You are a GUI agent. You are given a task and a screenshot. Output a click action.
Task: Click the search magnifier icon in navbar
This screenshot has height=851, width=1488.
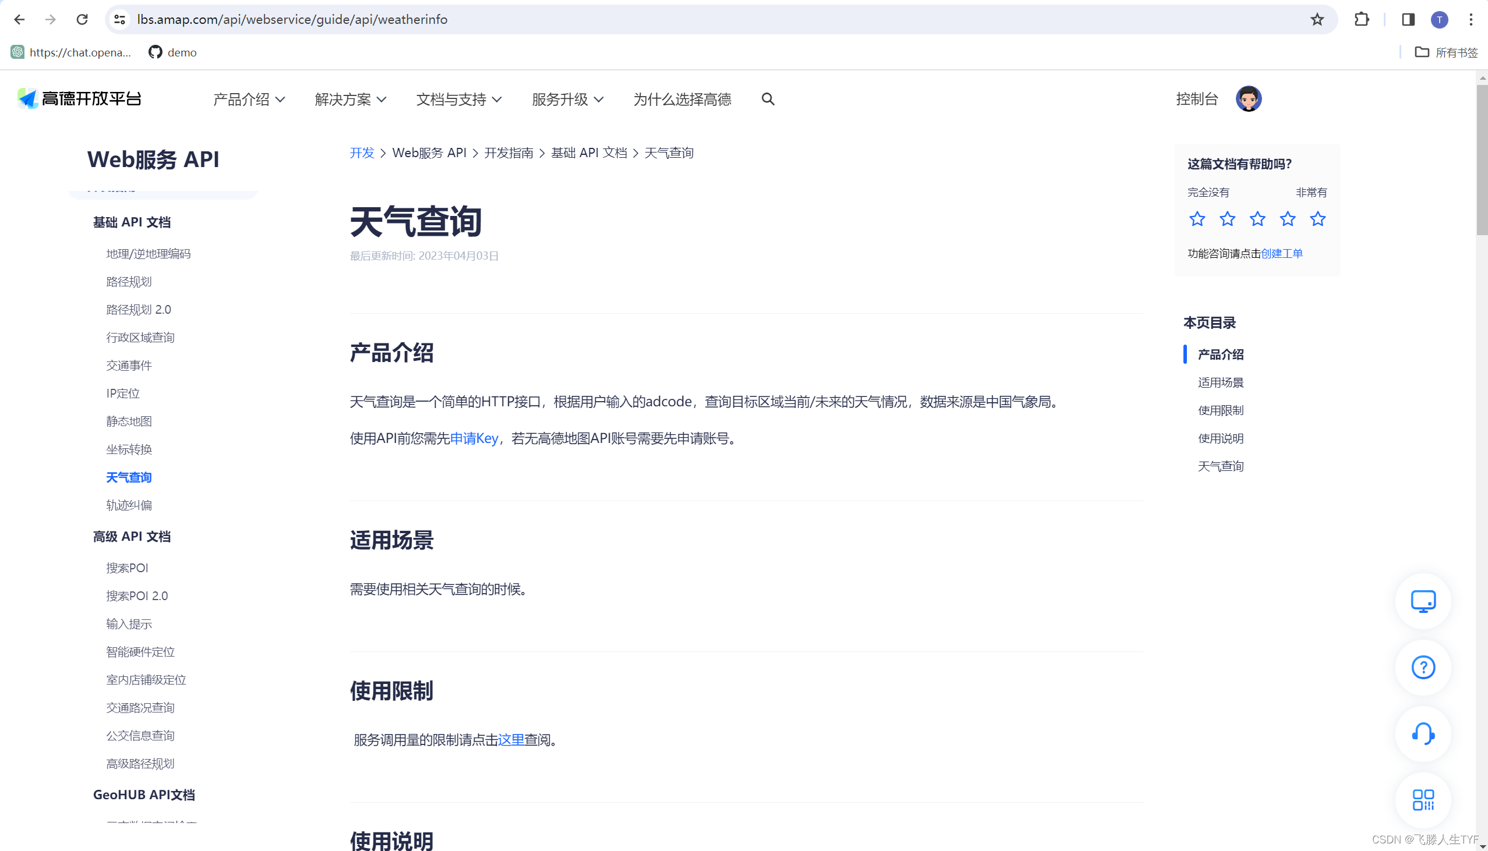(x=768, y=100)
